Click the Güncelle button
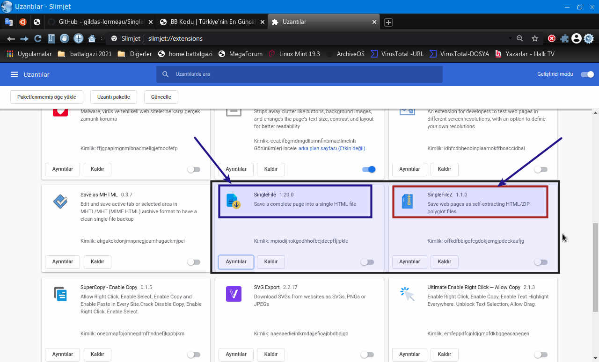This screenshot has height=362, width=599. [161, 97]
